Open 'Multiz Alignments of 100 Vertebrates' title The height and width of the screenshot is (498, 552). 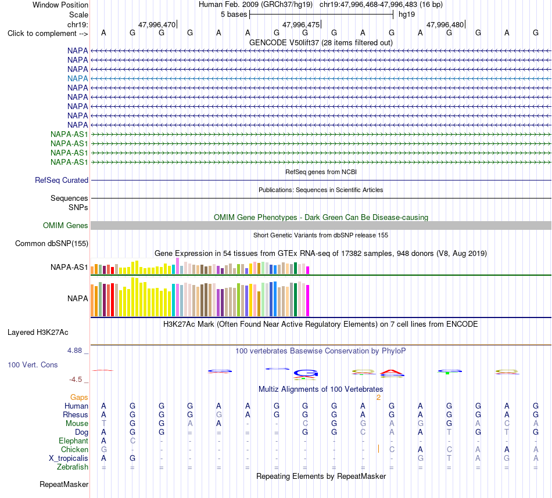click(321, 389)
